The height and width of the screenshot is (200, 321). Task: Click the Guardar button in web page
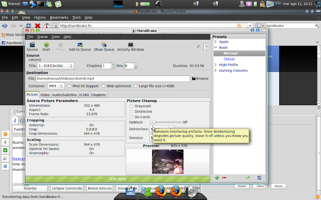tap(30, 188)
